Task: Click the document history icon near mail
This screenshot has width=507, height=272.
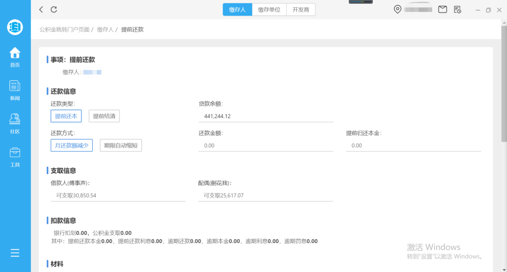Action: [x=457, y=10]
